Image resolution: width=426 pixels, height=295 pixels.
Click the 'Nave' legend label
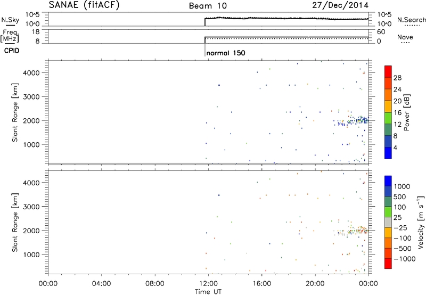405,37
